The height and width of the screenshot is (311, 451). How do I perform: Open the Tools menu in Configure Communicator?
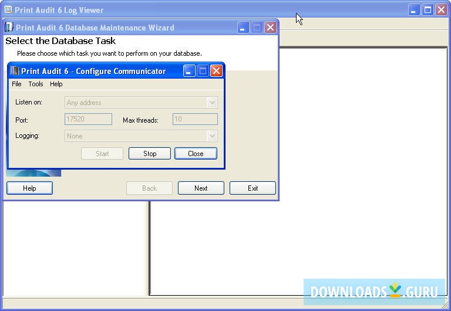coord(36,84)
